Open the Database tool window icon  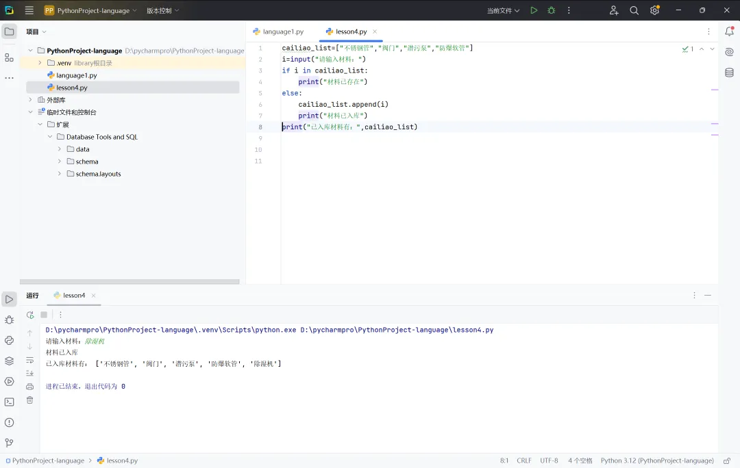pyautogui.click(x=729, y=73)
